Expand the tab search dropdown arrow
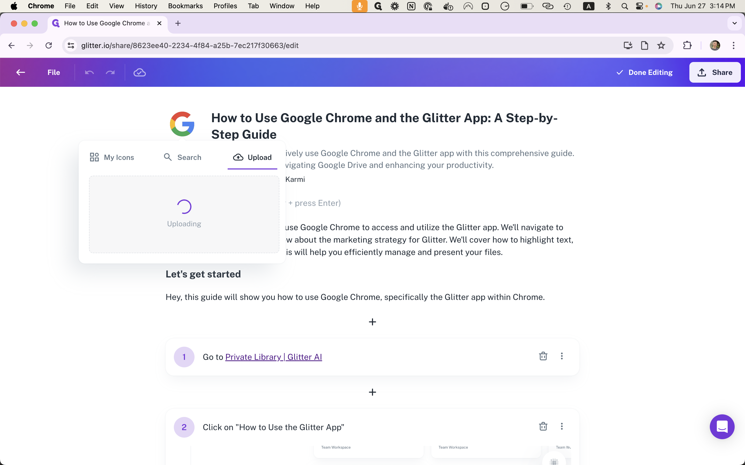Viewport: 745px width, 465px height. 735,23
